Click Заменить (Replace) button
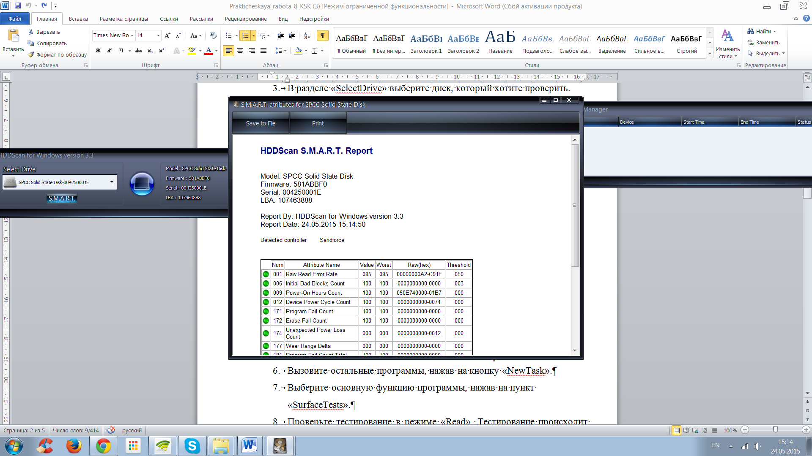 point(763,43)
